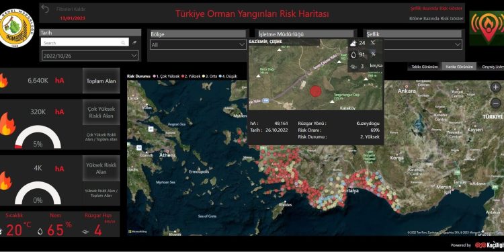Viewport: 504px width, 252px height.
Task: Open the Geçmiş Liste tab
Action: [x=493, y=67]
